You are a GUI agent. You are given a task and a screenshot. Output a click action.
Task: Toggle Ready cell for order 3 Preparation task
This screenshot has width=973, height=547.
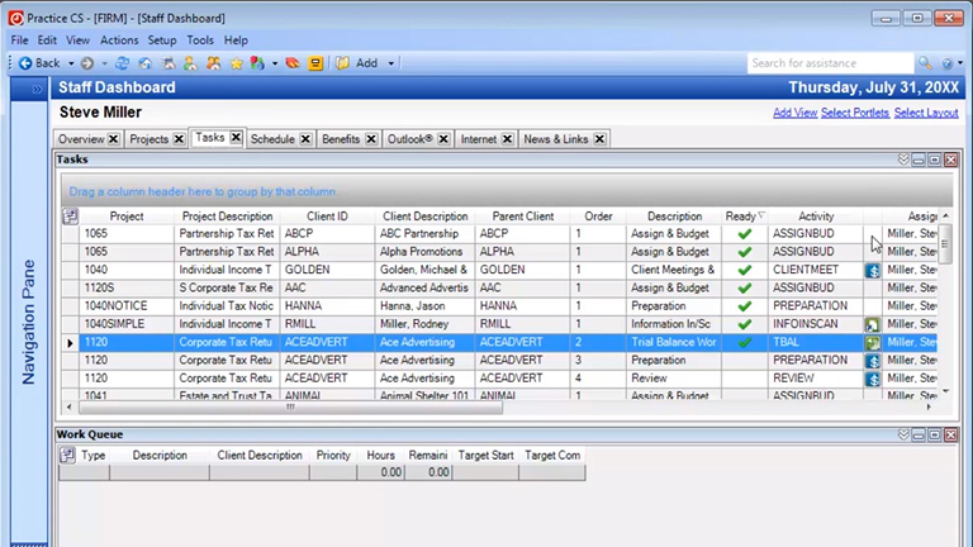click(745, 360)
